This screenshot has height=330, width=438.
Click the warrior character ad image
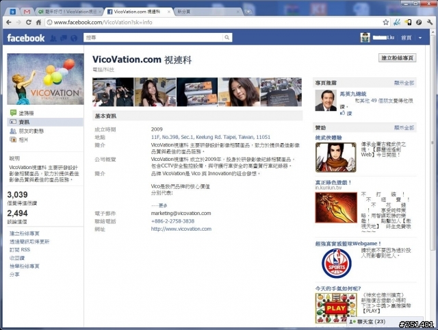coord(336,157)
